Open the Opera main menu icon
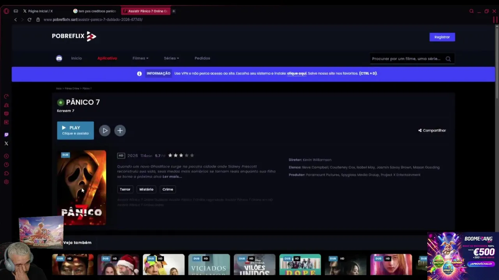This screenshot has height=280, width=499. click(6, 11)
